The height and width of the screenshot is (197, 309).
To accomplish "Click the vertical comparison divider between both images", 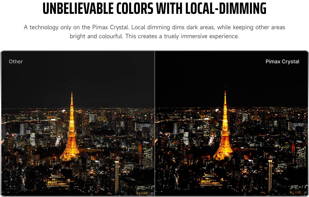I will [x=155, y=123].
